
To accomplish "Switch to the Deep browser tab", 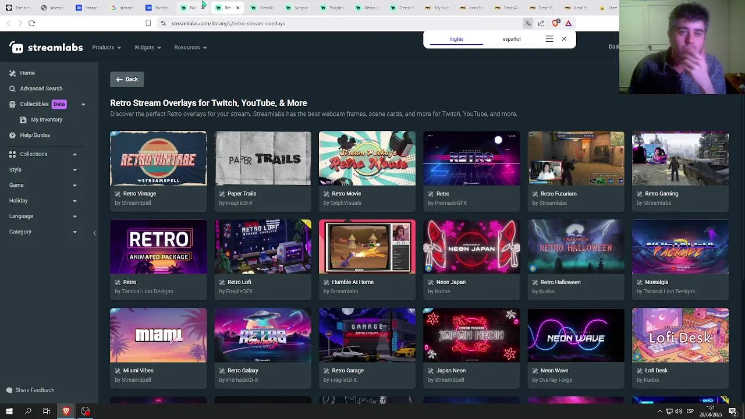I will click(402, 8).
